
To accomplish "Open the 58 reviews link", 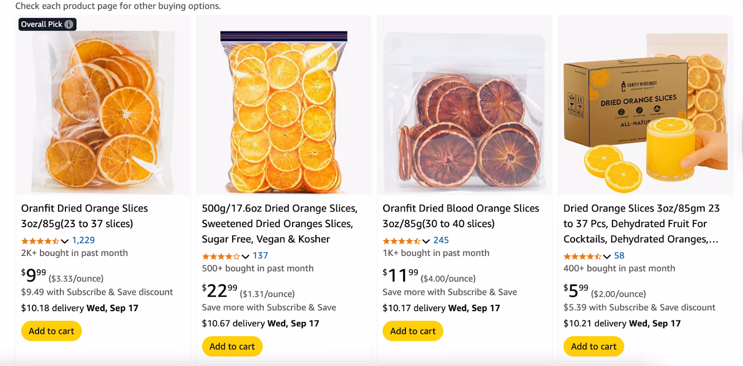I will [x=619, y=255].
